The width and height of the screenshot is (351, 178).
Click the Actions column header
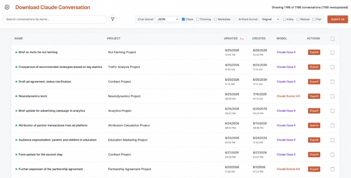(313, 38)
